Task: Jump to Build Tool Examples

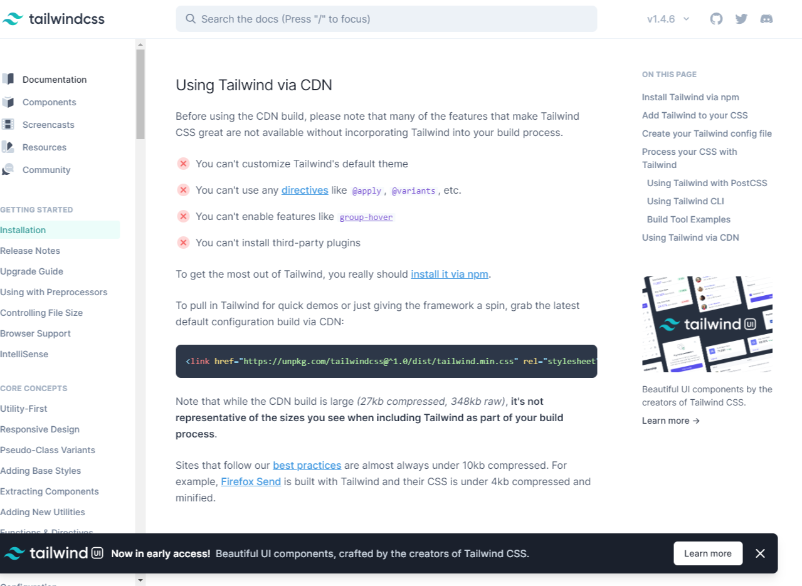Action: (x=689, y=219)
